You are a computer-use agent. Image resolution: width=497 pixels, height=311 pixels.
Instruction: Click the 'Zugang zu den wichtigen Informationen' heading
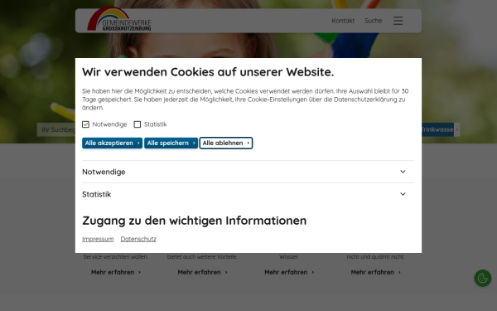point(195,221)
